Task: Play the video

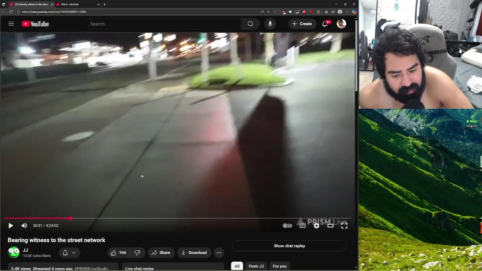Action: [x=11, y=225]
